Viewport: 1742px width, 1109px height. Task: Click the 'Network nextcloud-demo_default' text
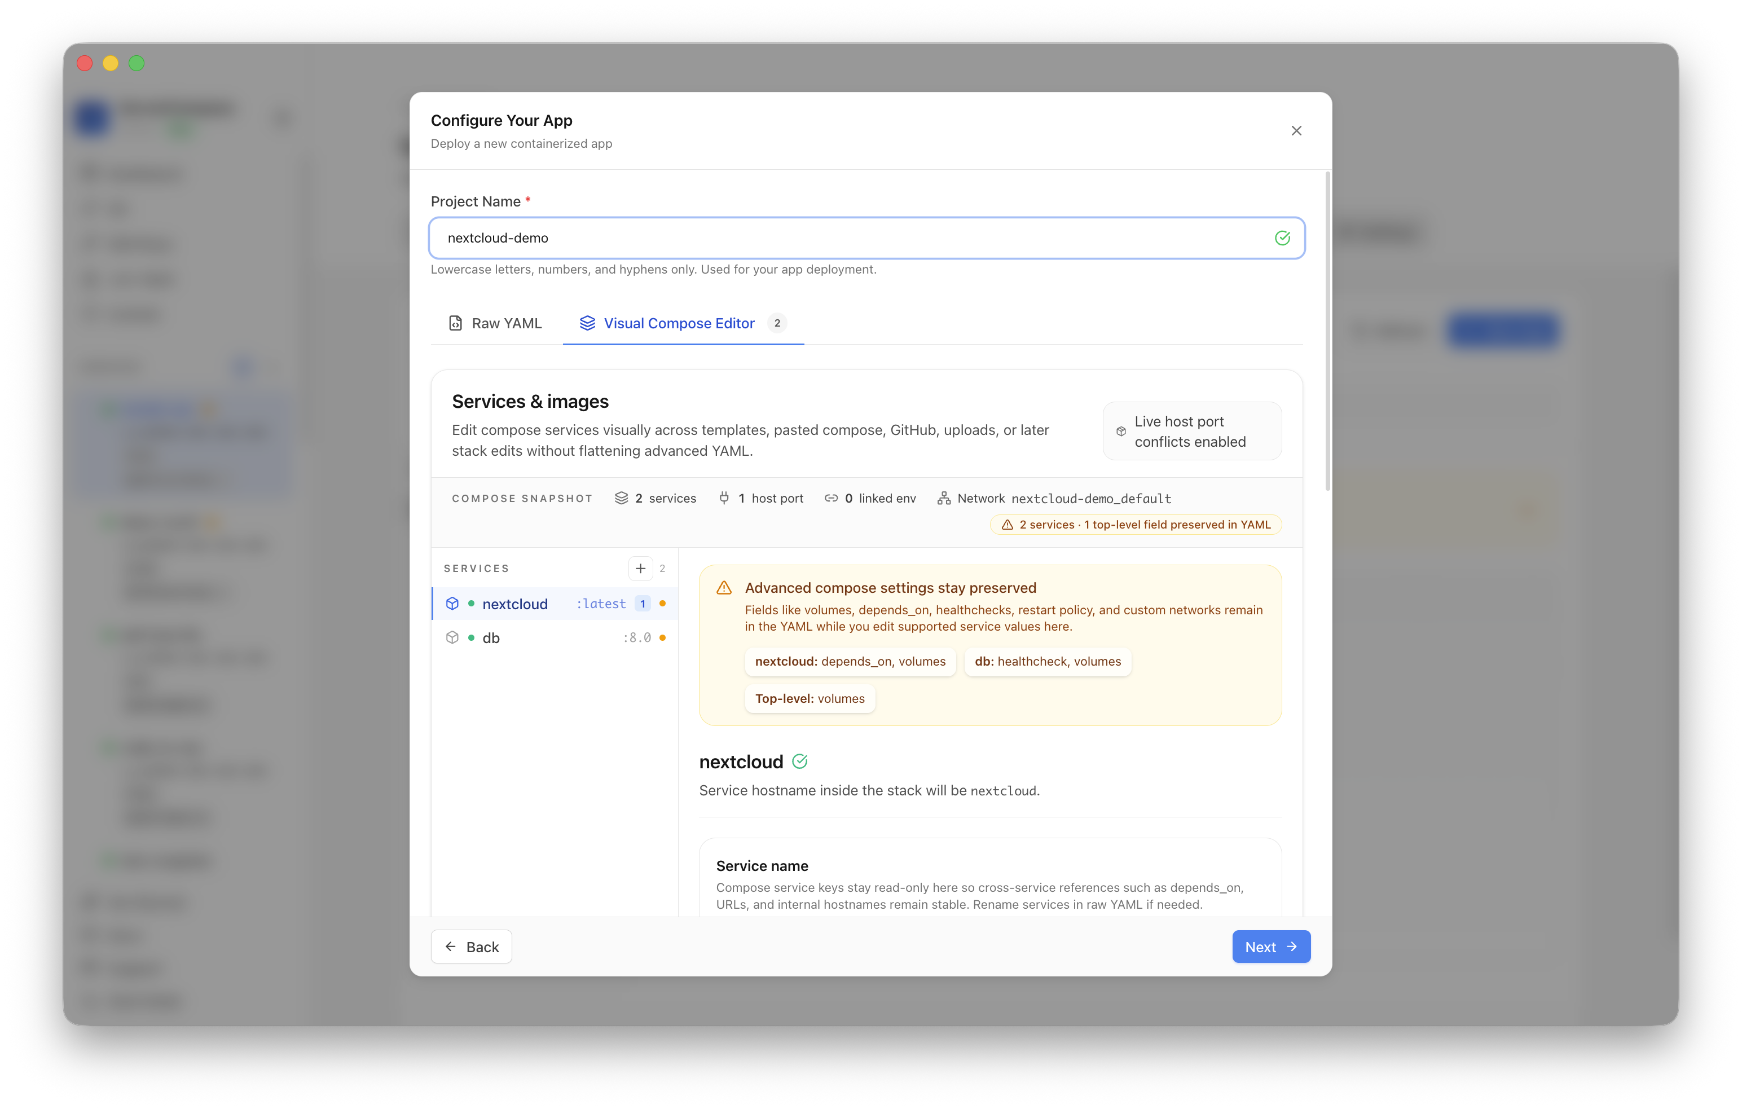pos(1064,499)
